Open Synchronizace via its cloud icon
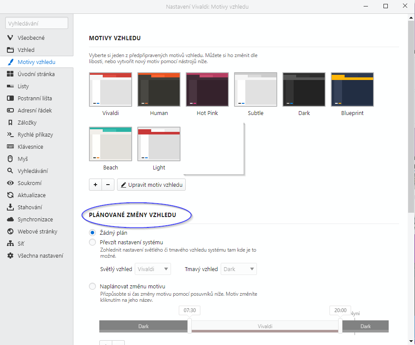The image size is (415, 345). pos(10,219)
